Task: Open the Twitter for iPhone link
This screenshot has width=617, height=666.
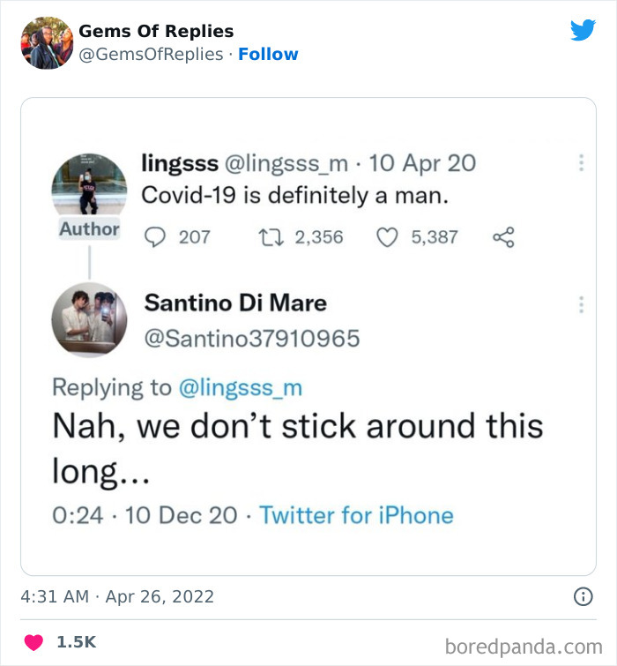Action: pos(357,515)
